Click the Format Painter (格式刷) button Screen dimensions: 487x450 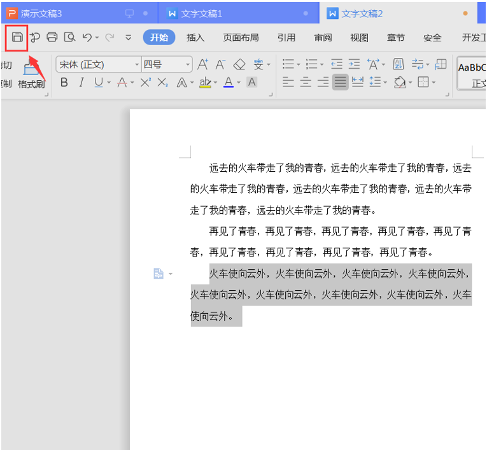tap(31, 74)
